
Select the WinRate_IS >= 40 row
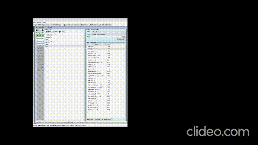[x=106, y=103]
